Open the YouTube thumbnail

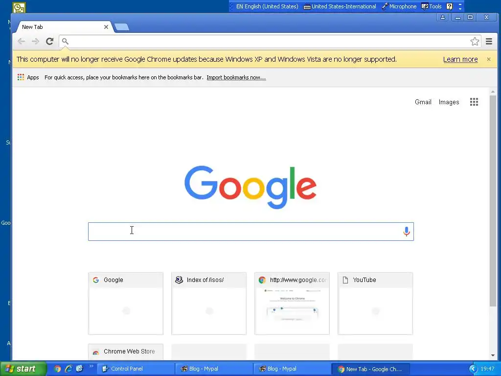coord(375,304)
